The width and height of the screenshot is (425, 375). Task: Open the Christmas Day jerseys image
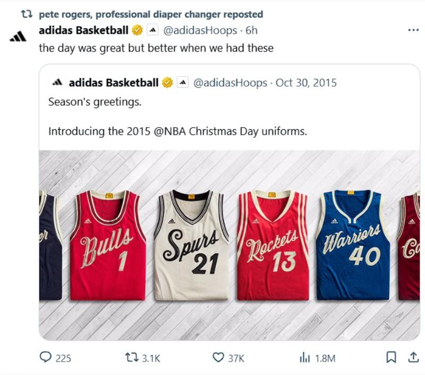pos(229,245)
